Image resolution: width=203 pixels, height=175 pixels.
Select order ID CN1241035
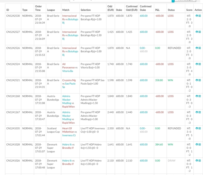(x=13, y=128)
